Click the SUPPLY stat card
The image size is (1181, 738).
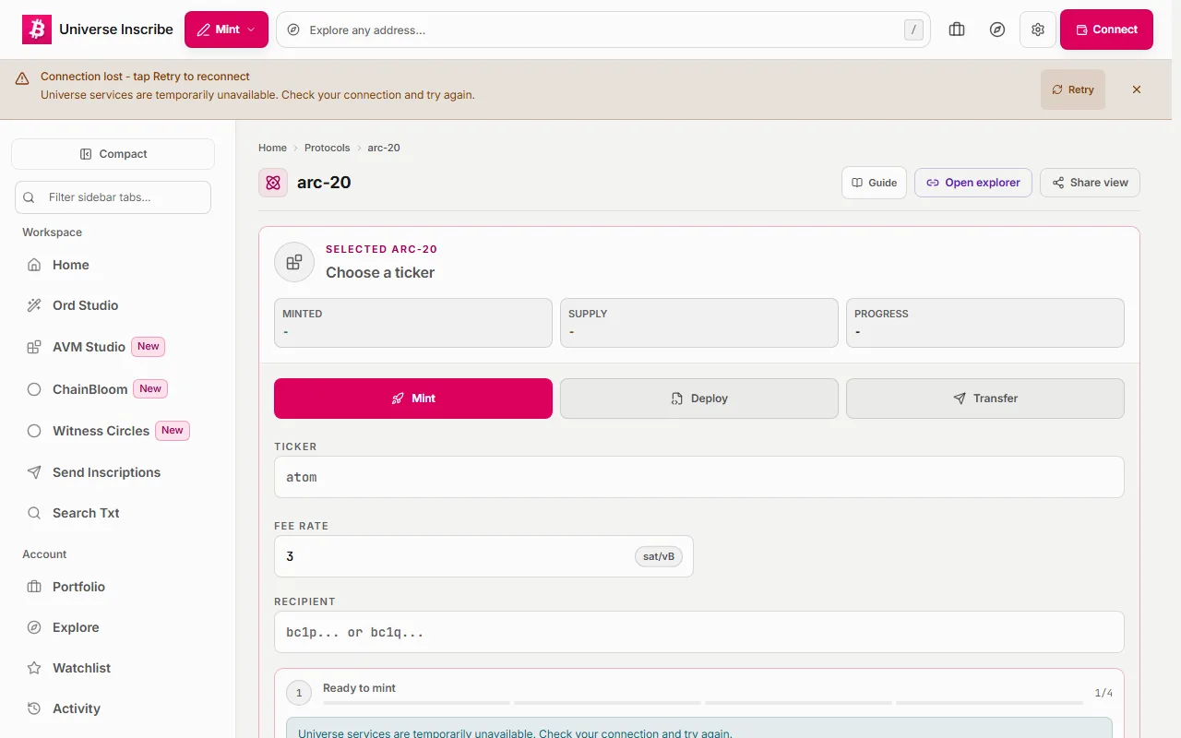coord(699,323)
